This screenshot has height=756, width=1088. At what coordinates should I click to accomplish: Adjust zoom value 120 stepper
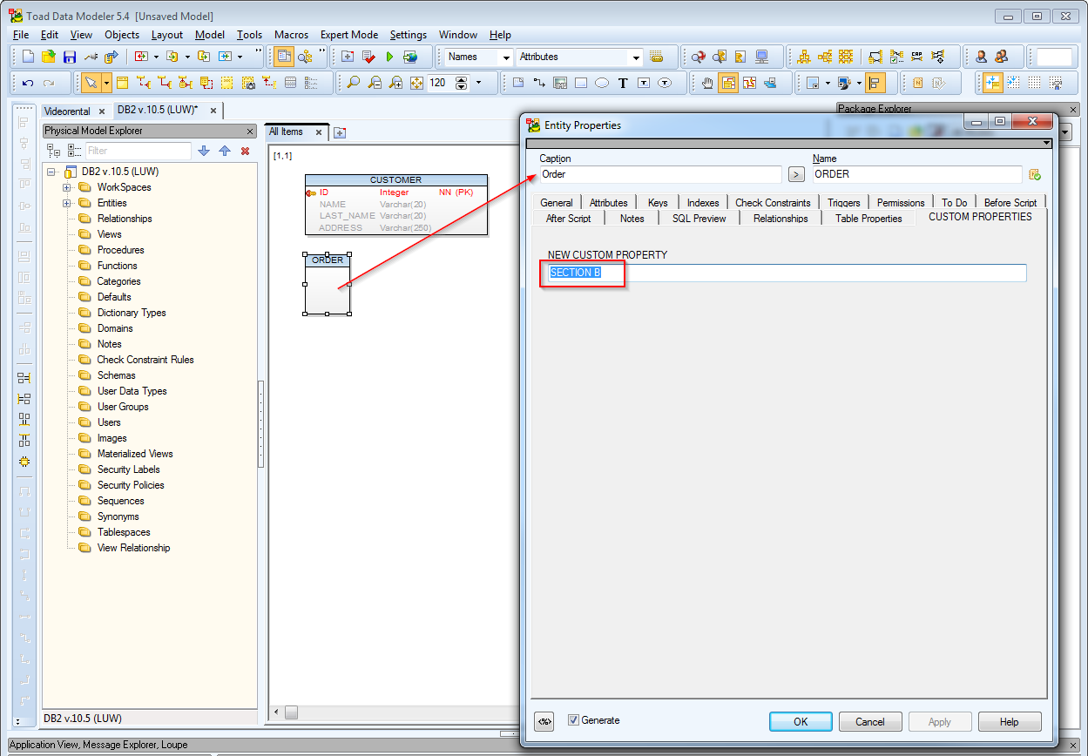coord(462,83)
